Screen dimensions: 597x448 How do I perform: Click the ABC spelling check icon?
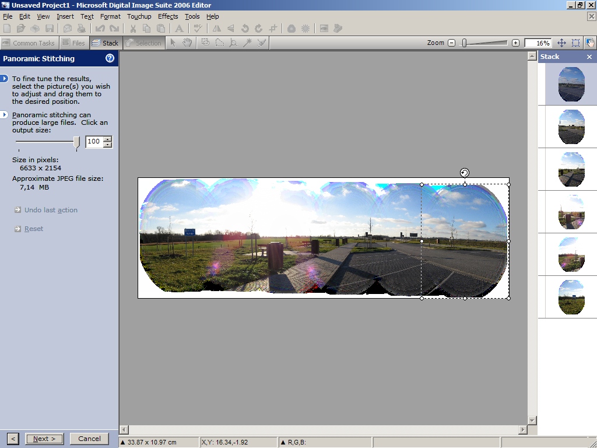(x=198, y=29)
